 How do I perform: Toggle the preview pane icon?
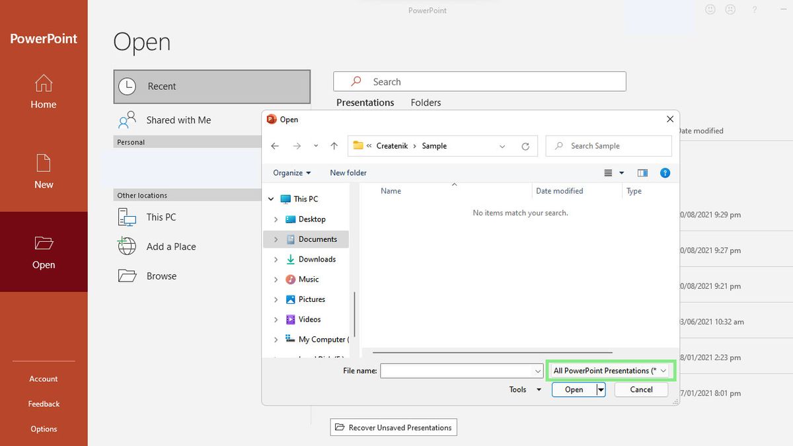[x=642, y=172]
